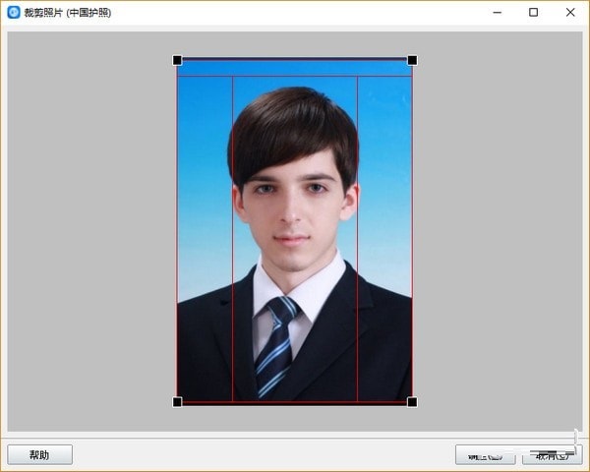Image resolution: width=590 pixels, height=472 pixels.
Task: Click the bottom edge of crop frame
Action: (295, 401)
